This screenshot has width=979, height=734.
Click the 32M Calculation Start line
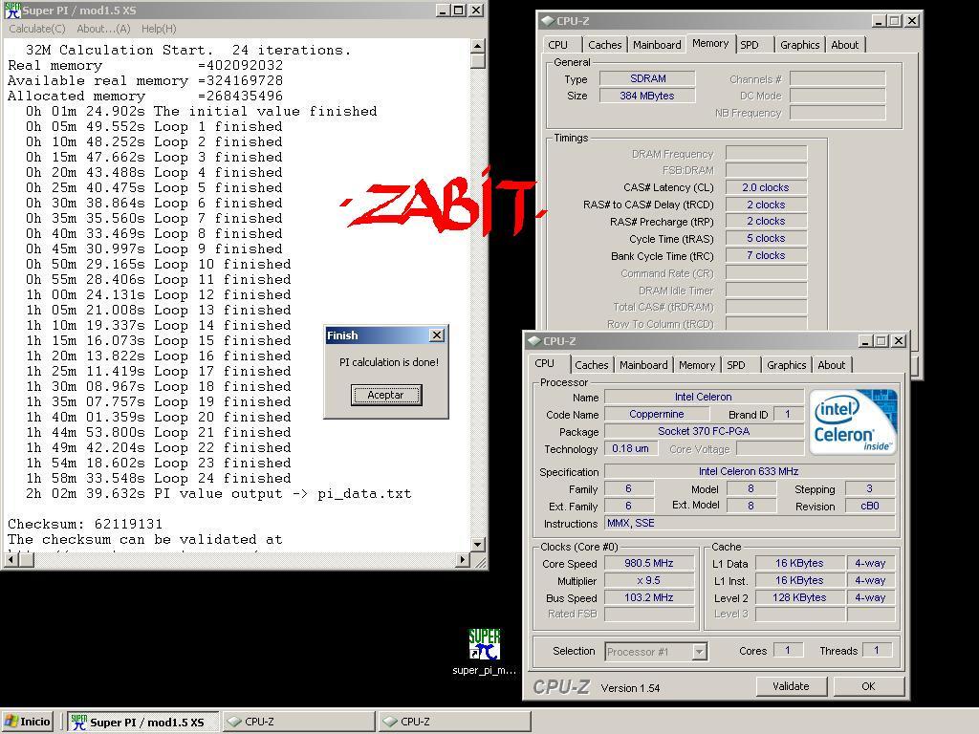click(188, 50)
